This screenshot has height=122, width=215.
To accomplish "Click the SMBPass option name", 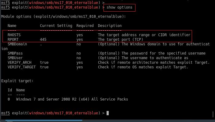I will point(15,53).
